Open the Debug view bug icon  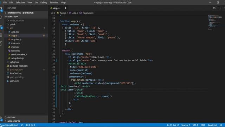tap(1, 35)
